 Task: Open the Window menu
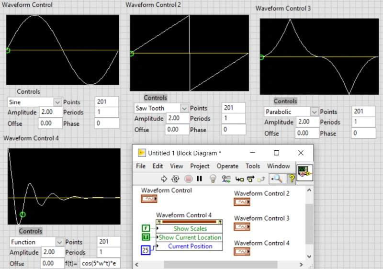(279, 166)
